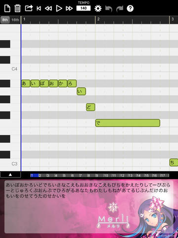This screenshot has height=238, width=178.
Task: Select the note labeled ぼ
Action: (44, 83)
